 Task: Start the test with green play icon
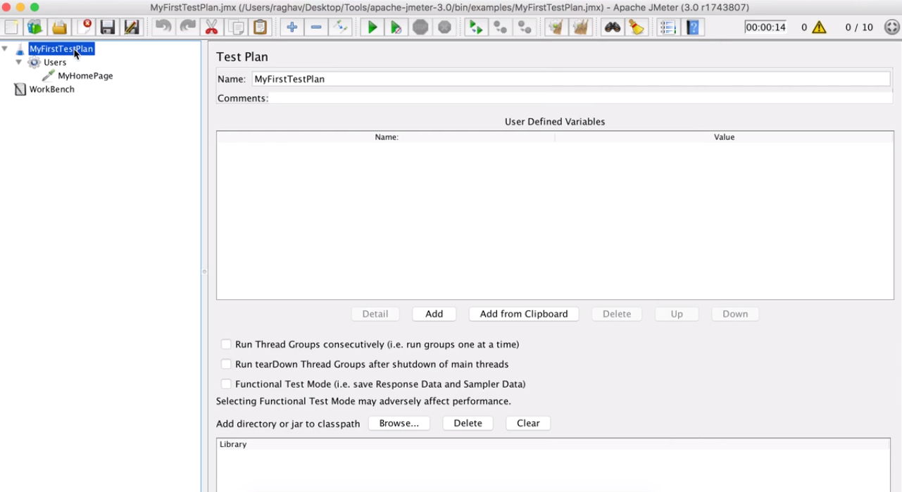[372, 27]
